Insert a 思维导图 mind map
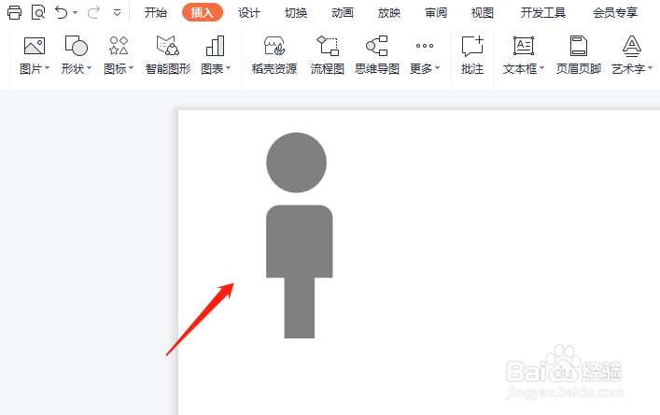 tap(377, 55)
